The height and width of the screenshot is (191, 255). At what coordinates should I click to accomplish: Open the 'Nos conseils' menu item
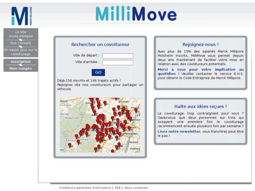pyautogui.click(x=21, y=43)
